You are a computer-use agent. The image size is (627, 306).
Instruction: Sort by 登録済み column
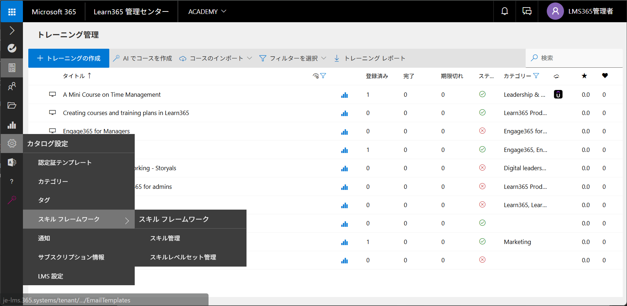click(377, 76)
